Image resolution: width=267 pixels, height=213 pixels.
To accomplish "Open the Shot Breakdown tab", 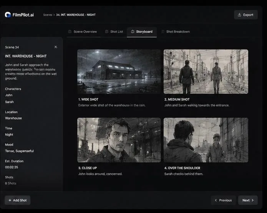I will click(176, 32).
